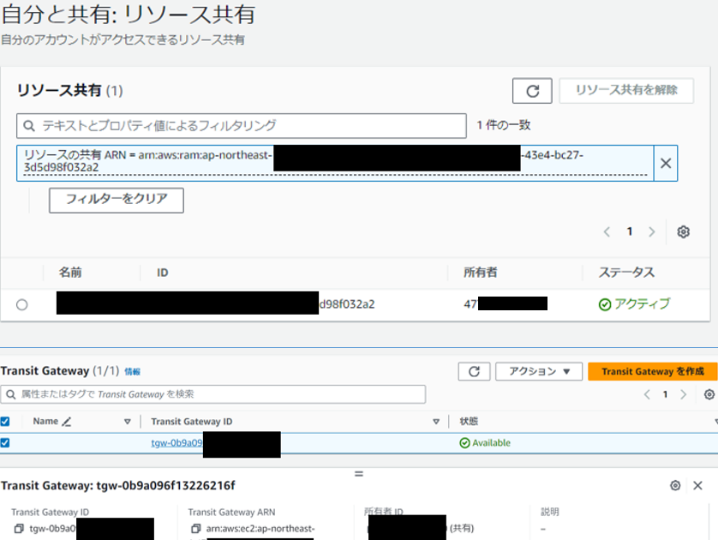This screenshot has width=718, height=540.
Task: Open resource share table preferences gear
Action: [x=683, y=232]
